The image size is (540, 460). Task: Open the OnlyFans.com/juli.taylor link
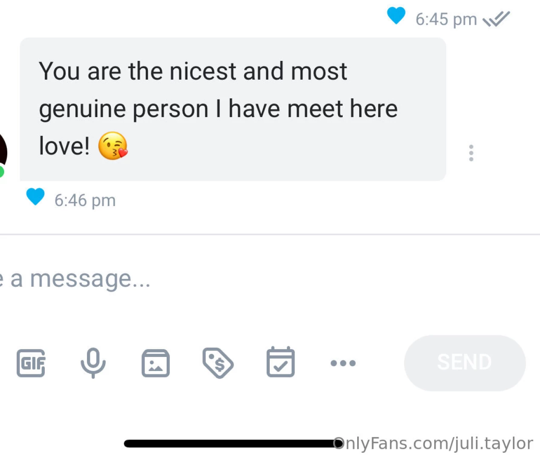433,443
